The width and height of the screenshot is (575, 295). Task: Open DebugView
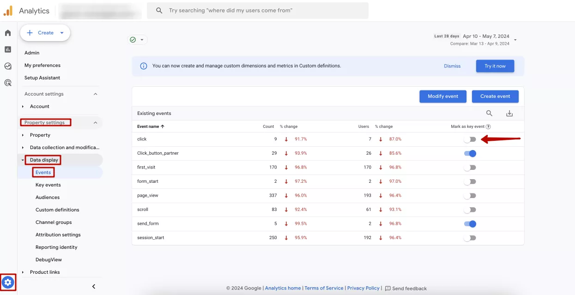[x=48, y=260]
